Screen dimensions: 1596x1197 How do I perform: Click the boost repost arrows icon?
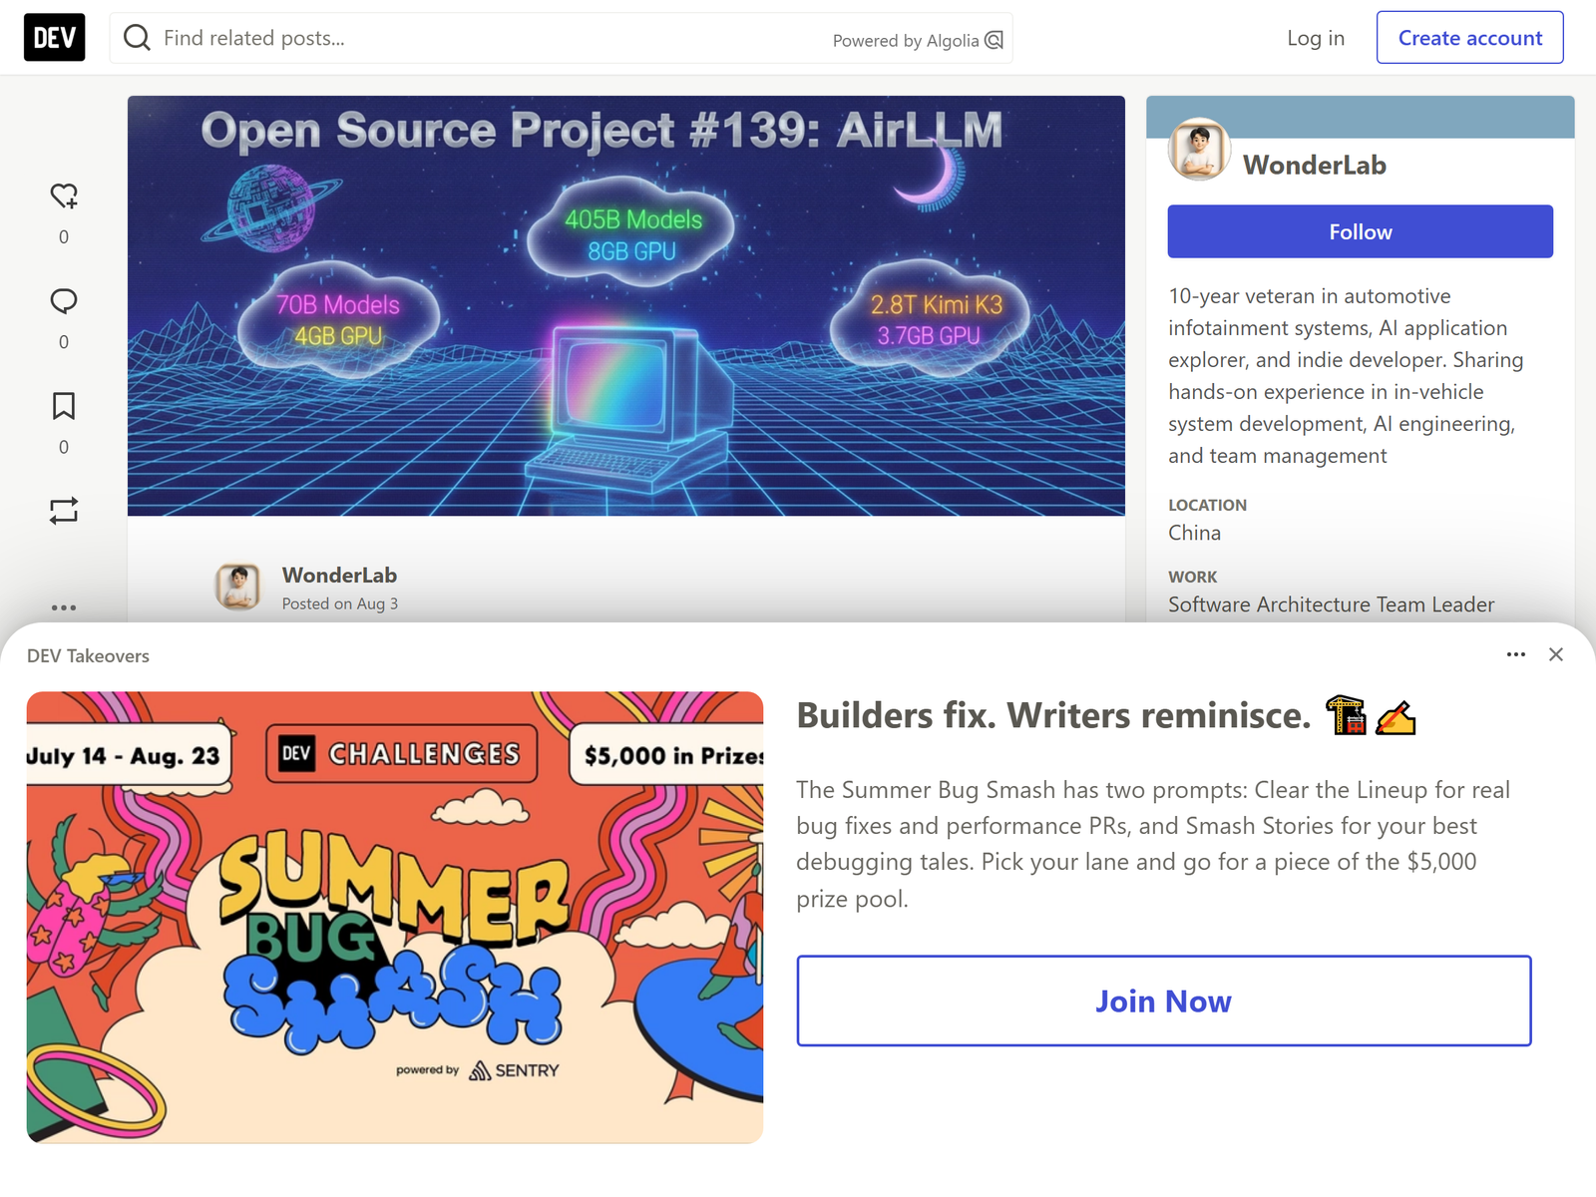pos(64,511)
